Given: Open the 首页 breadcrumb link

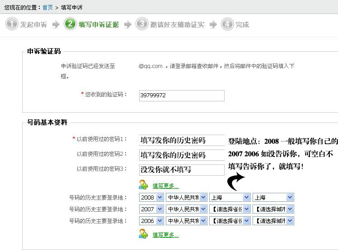Looking at the screenshot, I should [x=47, y=8].
